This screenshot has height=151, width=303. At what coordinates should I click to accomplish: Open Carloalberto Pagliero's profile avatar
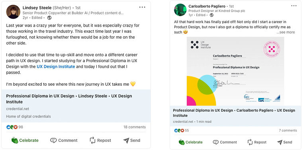(x=180, y=10)
